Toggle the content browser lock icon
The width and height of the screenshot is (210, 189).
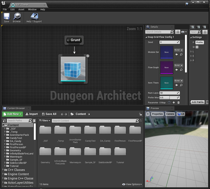pos(140,114)
